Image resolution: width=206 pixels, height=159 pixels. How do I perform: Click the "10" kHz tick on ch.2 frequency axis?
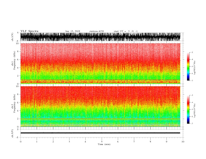pos(17,86)
